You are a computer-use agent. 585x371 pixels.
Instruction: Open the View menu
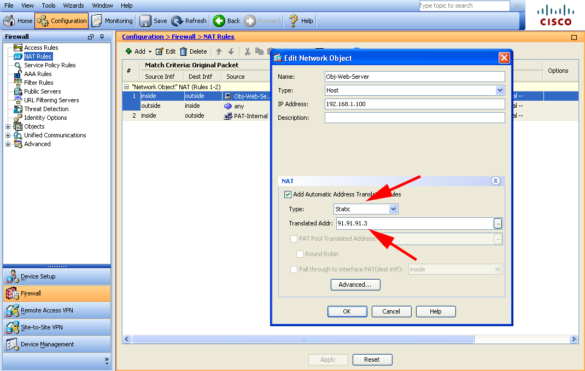click(27, 5)
